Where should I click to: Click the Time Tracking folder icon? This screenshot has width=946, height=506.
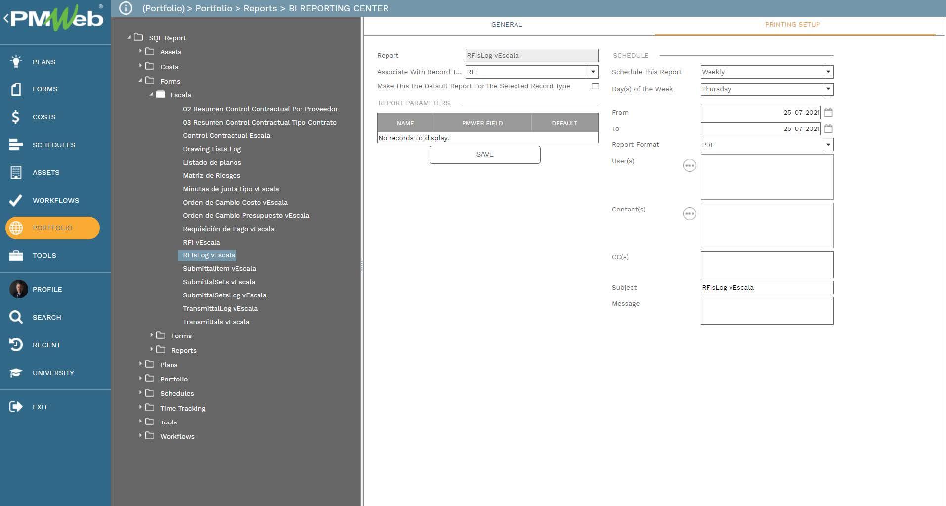(150, 408)
